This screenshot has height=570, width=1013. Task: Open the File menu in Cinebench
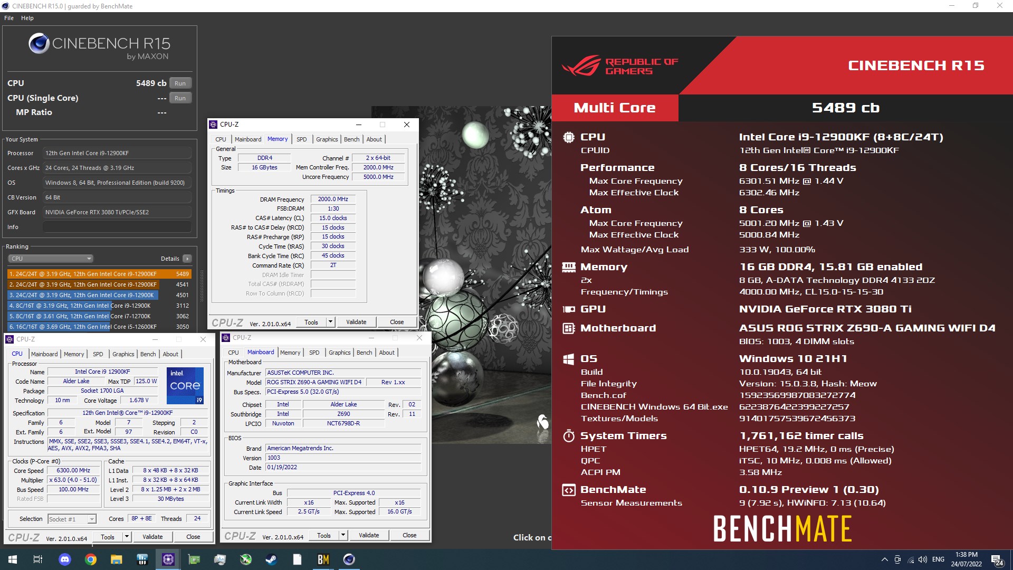pyautogui.click(x=9, y=18)
